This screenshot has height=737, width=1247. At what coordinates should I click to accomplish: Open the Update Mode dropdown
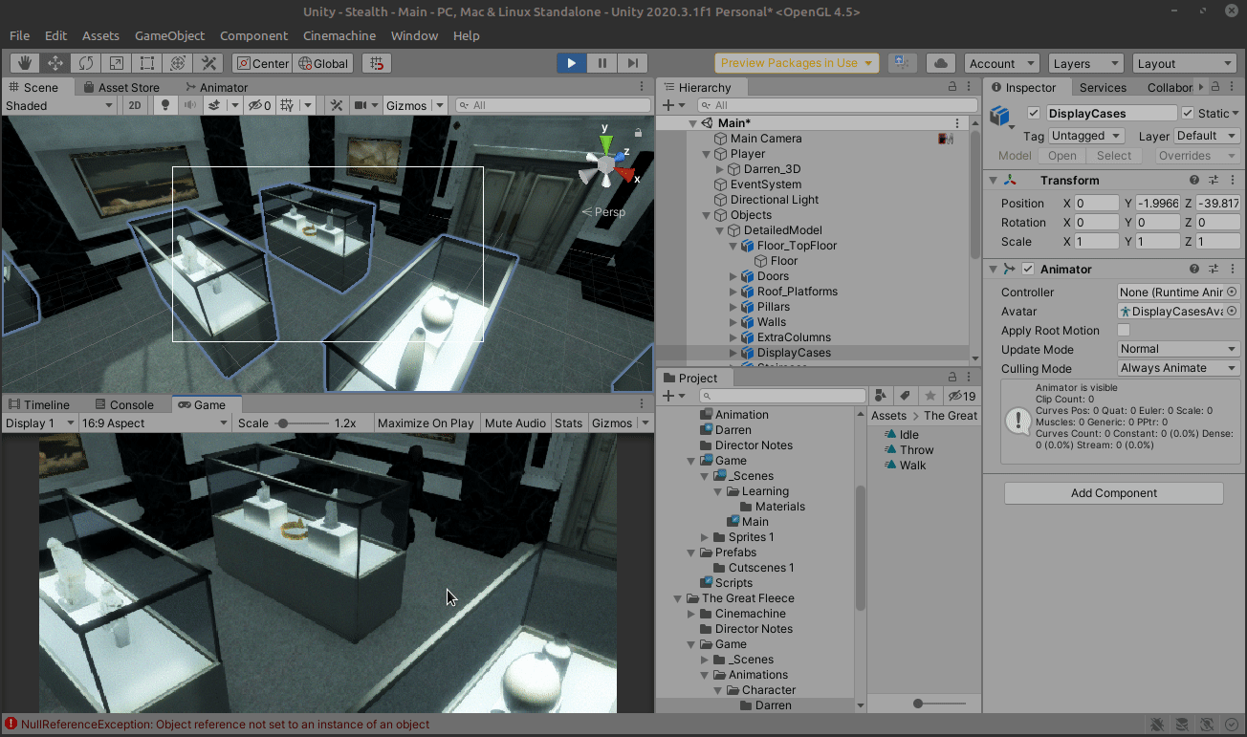[1178, 349]
